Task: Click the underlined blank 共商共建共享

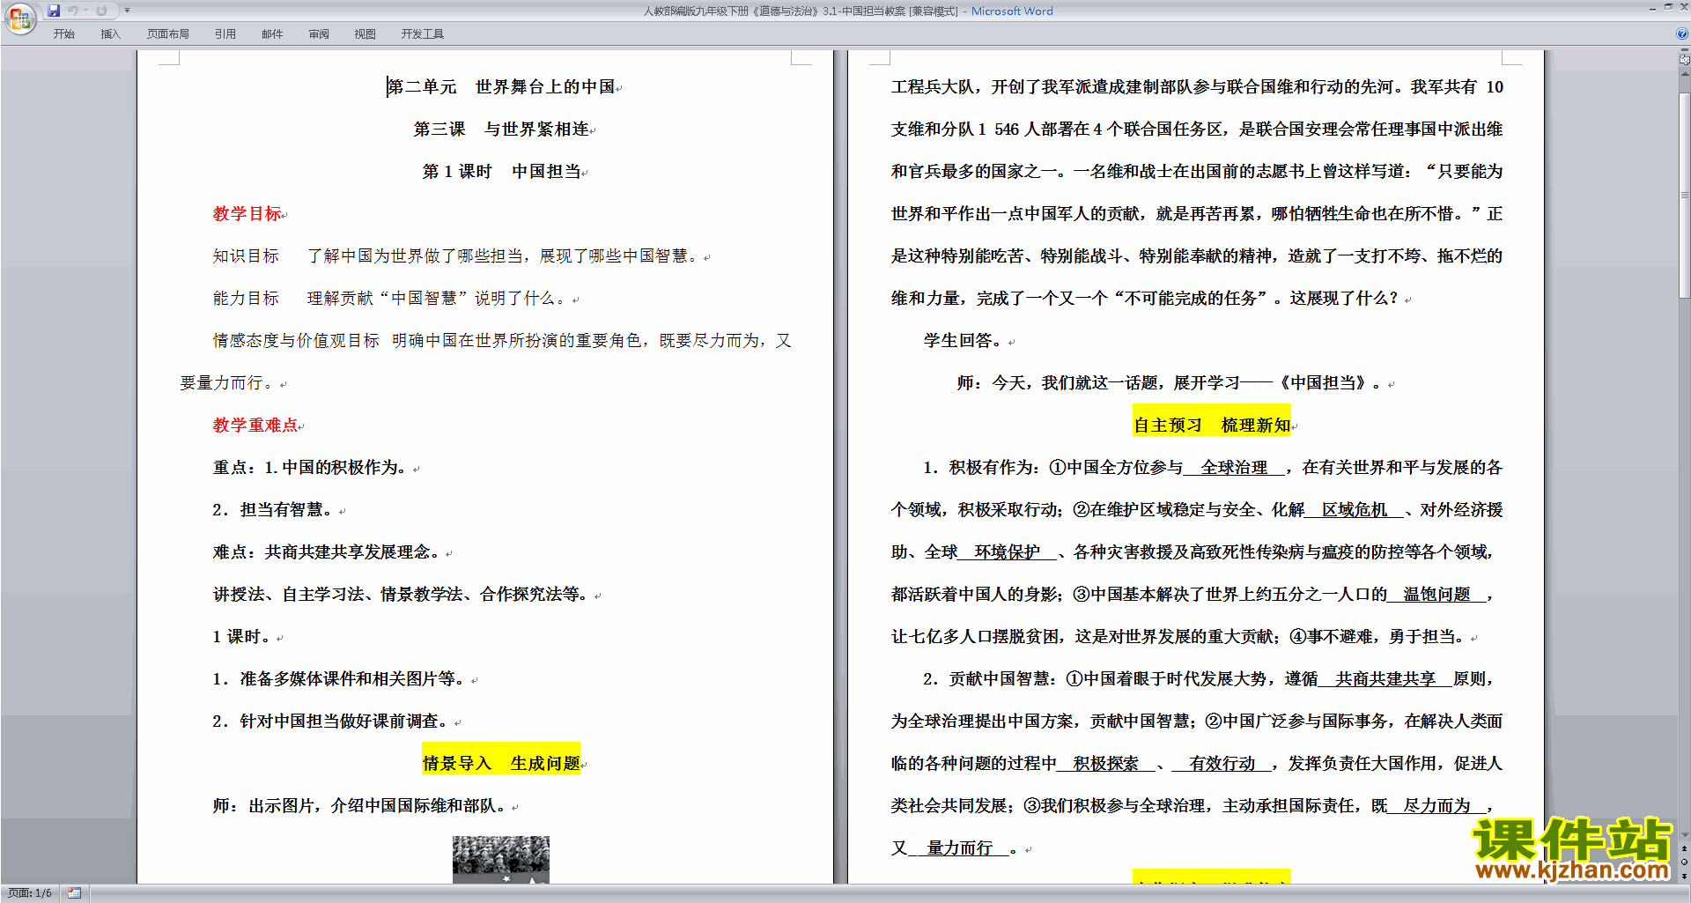Action: (1385, 679)
